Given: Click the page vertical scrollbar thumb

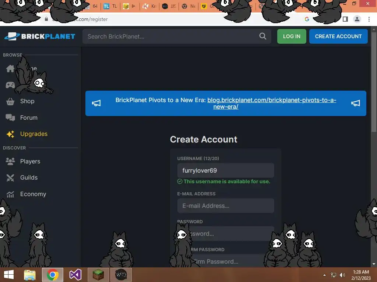Looking at the screenshot, I should (374, 82).
